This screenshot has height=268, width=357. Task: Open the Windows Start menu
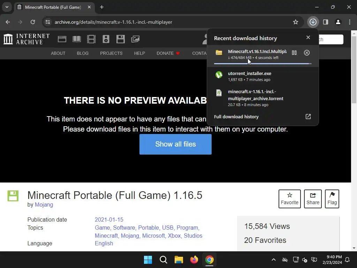coord(148,260)
